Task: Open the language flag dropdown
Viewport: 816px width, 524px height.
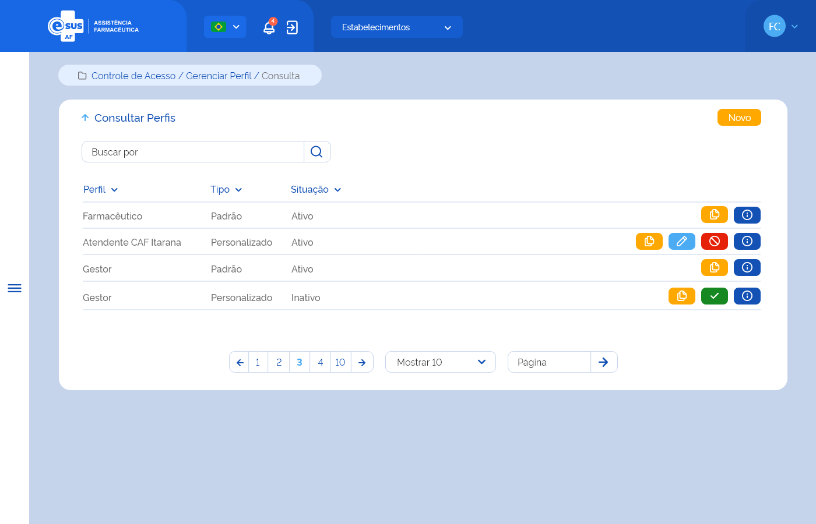Action: [x=225, y=27]
